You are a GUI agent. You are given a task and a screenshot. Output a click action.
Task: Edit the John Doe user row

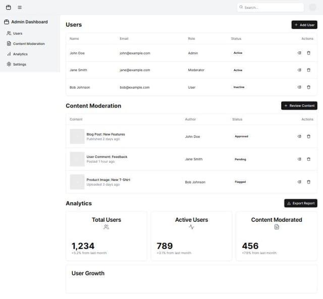[x=299, y=53]
